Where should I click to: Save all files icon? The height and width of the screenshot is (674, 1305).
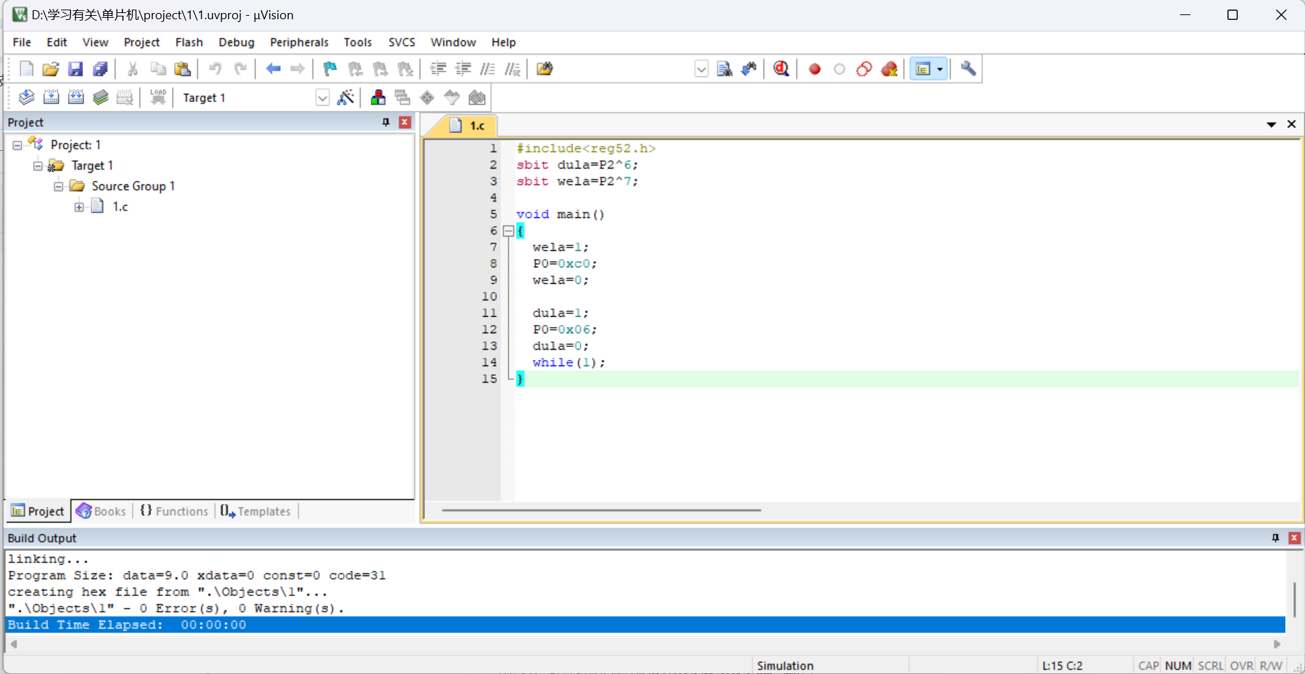pos(100,69)
